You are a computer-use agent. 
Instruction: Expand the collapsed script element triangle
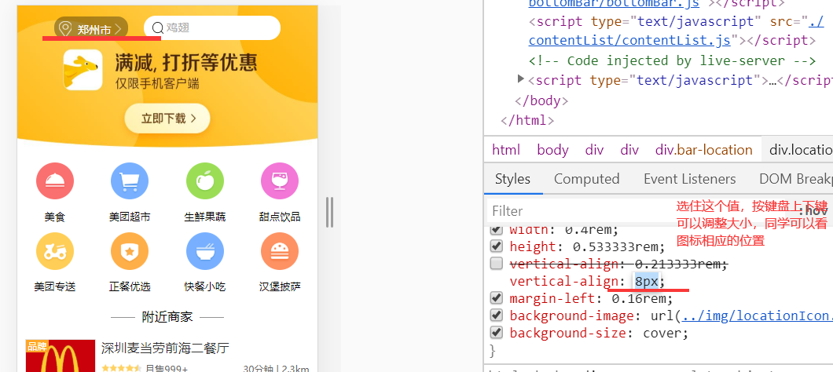[x=521, y=79]
